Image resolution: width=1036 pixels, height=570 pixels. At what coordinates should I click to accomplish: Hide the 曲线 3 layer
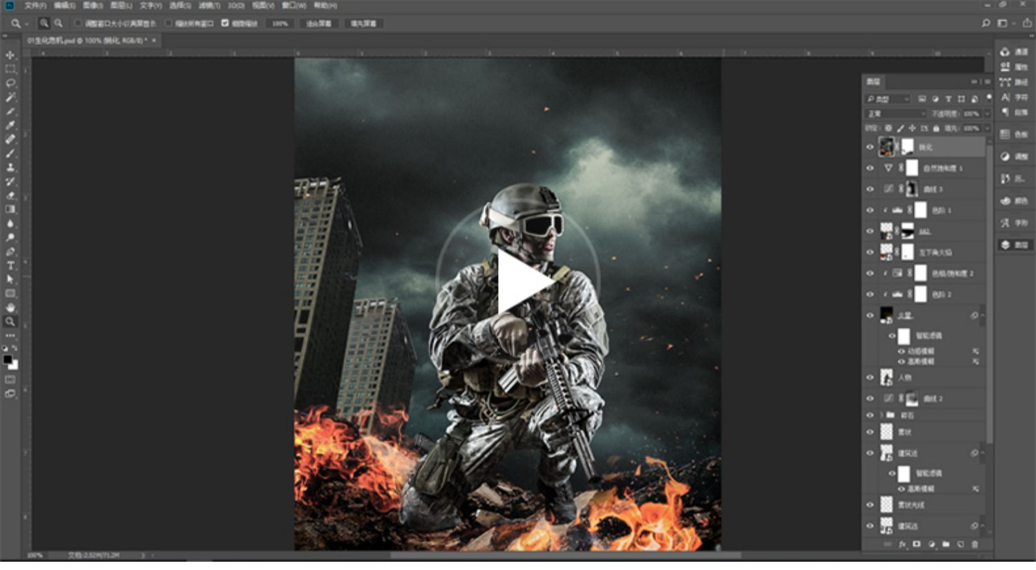[x=870, y=189]
